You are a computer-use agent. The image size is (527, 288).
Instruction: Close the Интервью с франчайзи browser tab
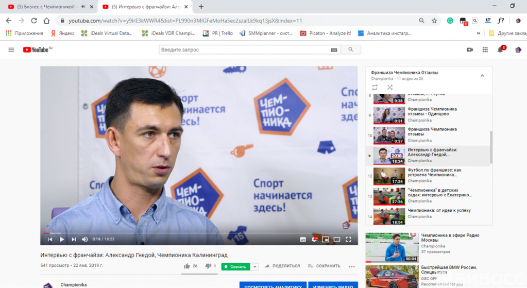(186, 7)
